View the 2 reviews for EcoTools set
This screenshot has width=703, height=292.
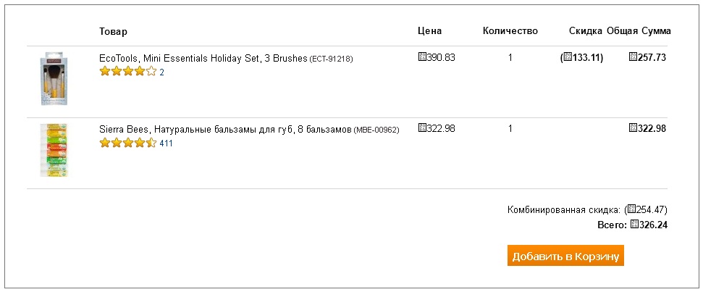(162, 72)
